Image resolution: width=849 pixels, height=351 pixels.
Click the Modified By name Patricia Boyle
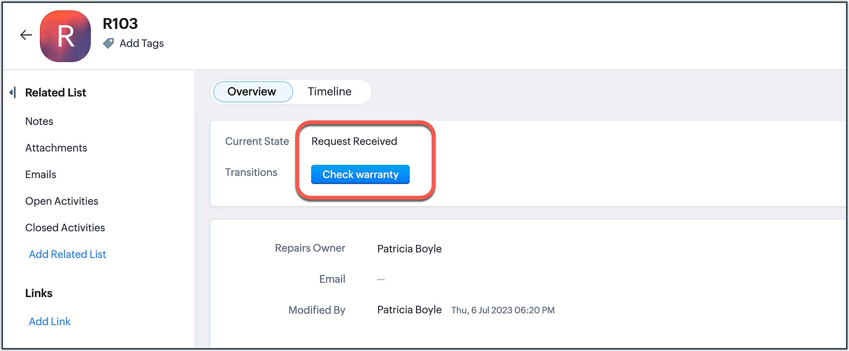[409, 310]
